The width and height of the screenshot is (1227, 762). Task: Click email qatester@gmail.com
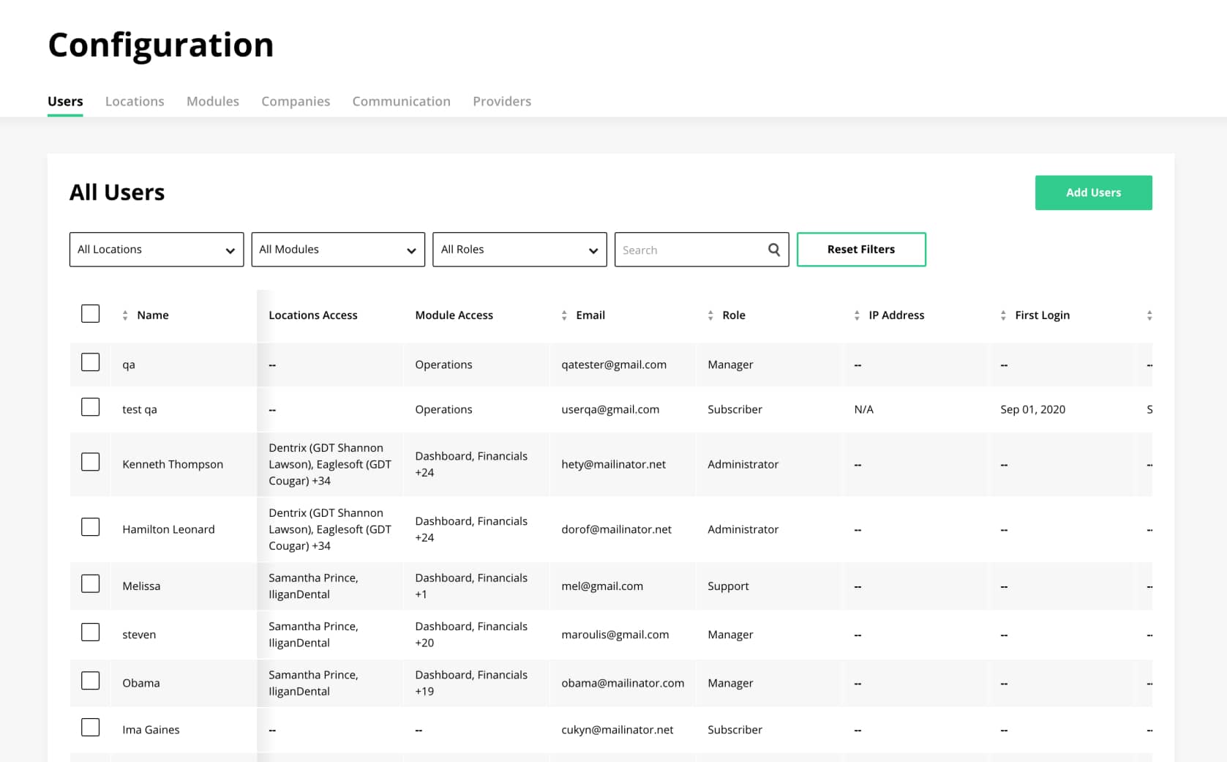pyautogui.click(x=614, y=365)
